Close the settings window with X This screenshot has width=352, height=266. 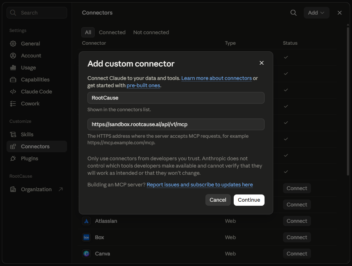tap(340, 13)
